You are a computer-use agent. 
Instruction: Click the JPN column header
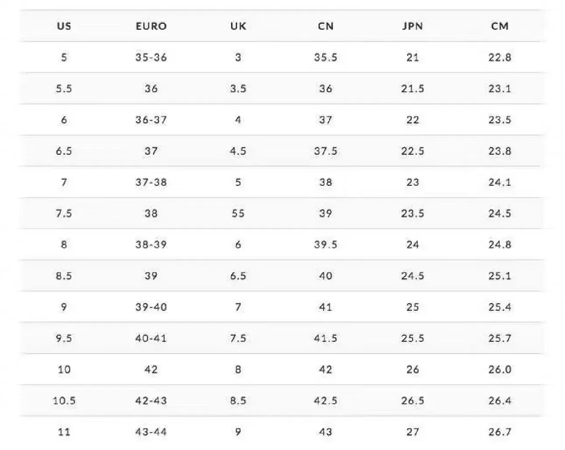coord(413,26)
